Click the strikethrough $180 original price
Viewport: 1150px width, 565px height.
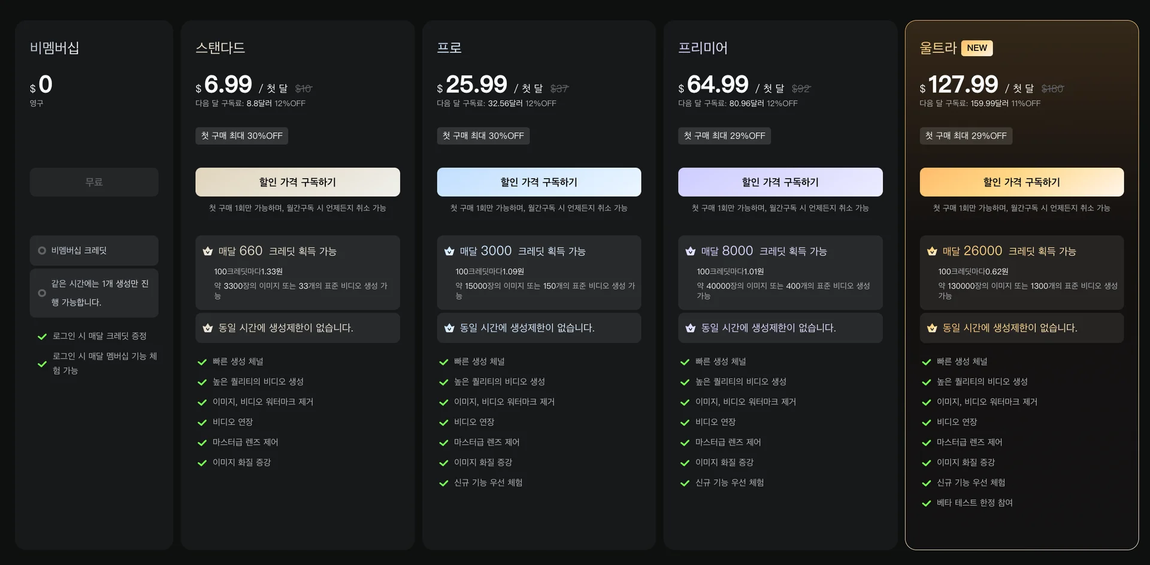(1052, 88)
